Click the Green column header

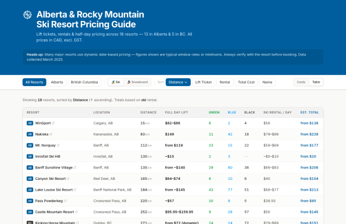pos(214,113)
